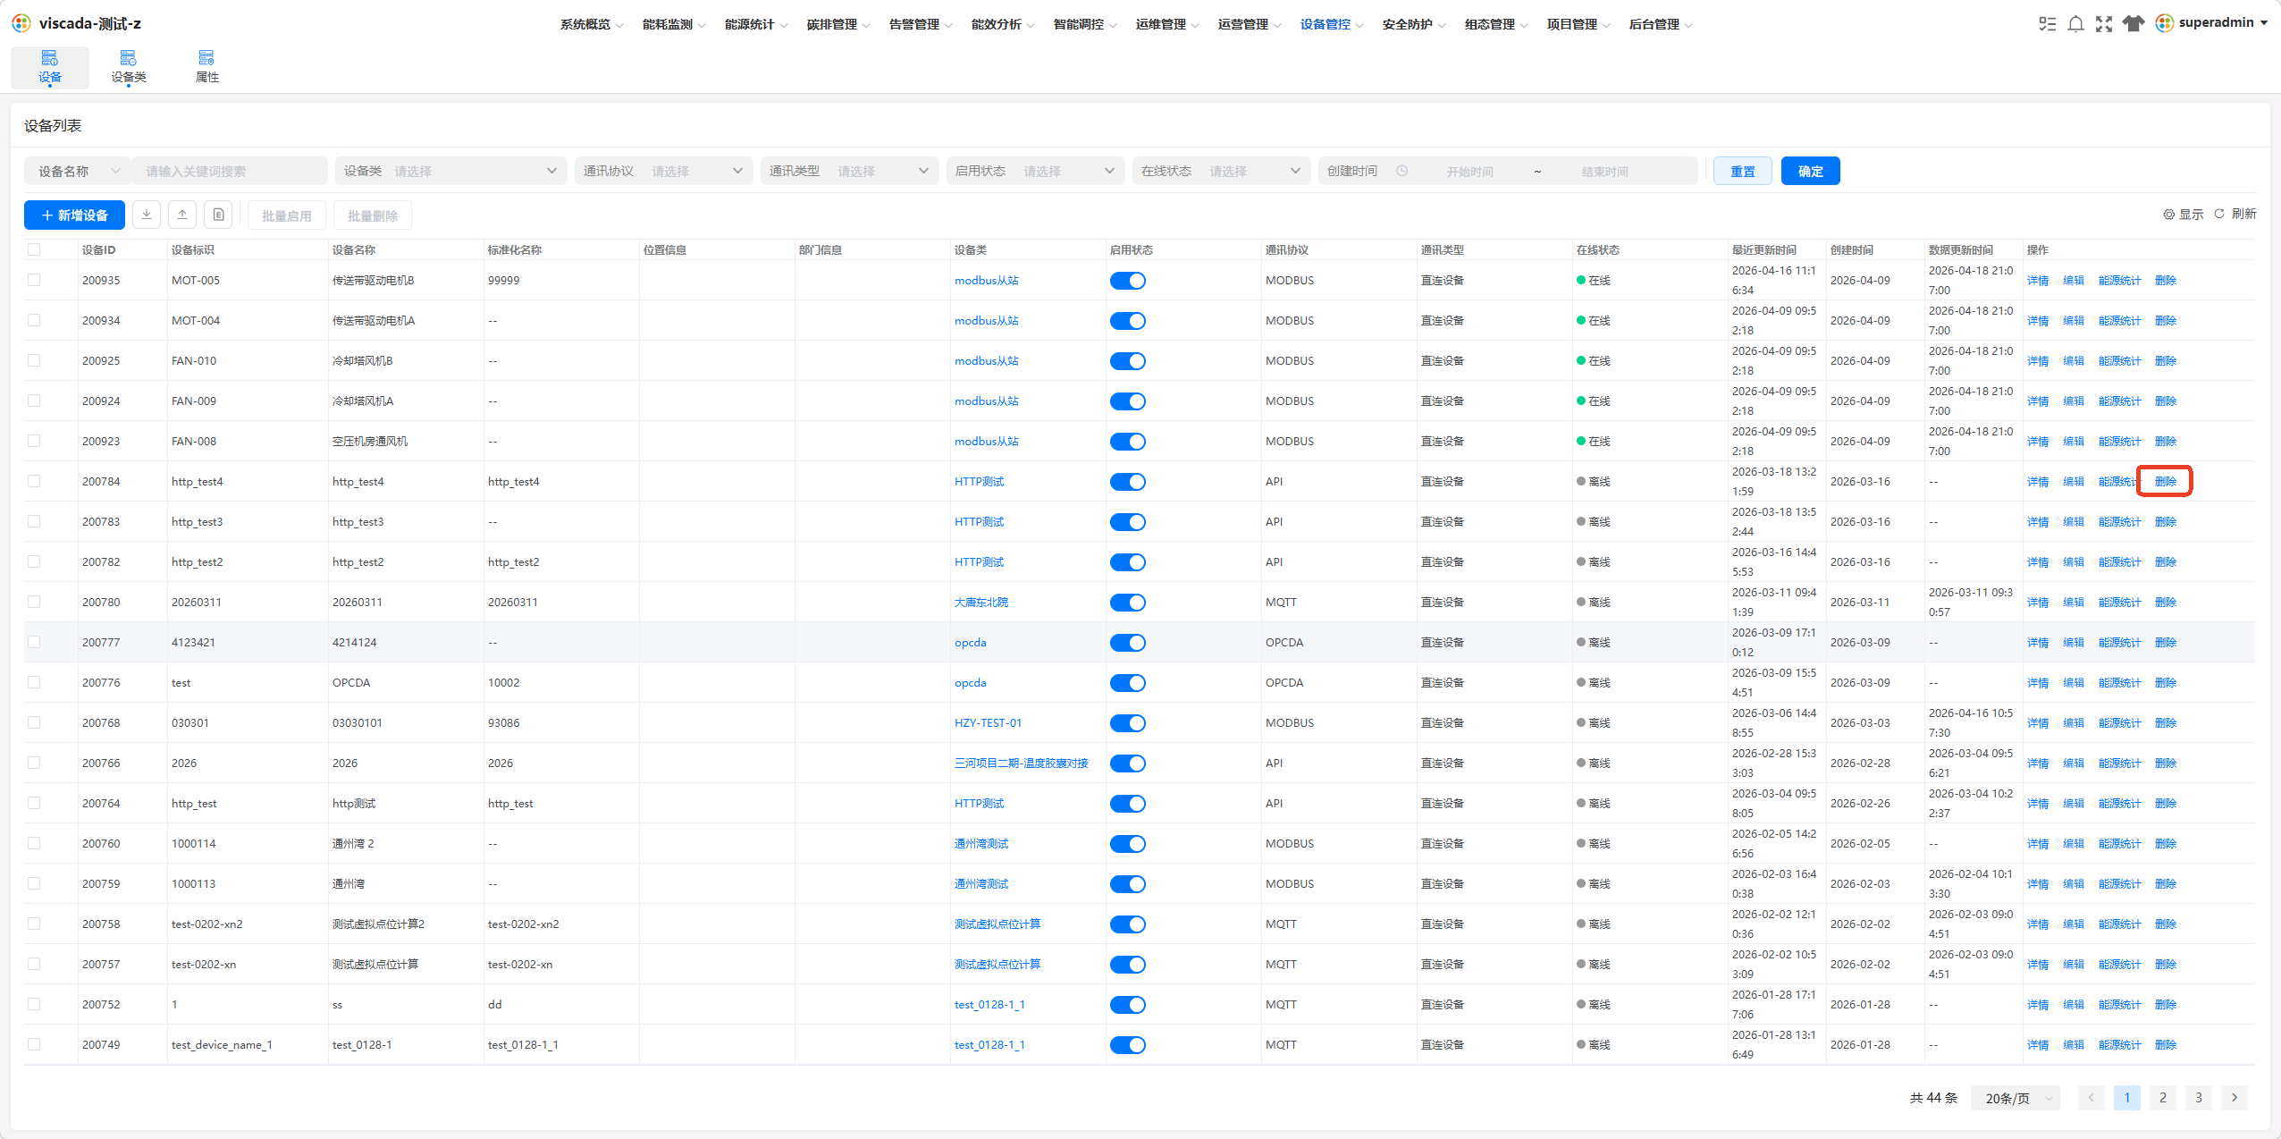This screenshot has width=2281, height=1139.
Task: Open the HZY-TEST-01 device class link
Action: pyautogui.click(x=989, y=723)
